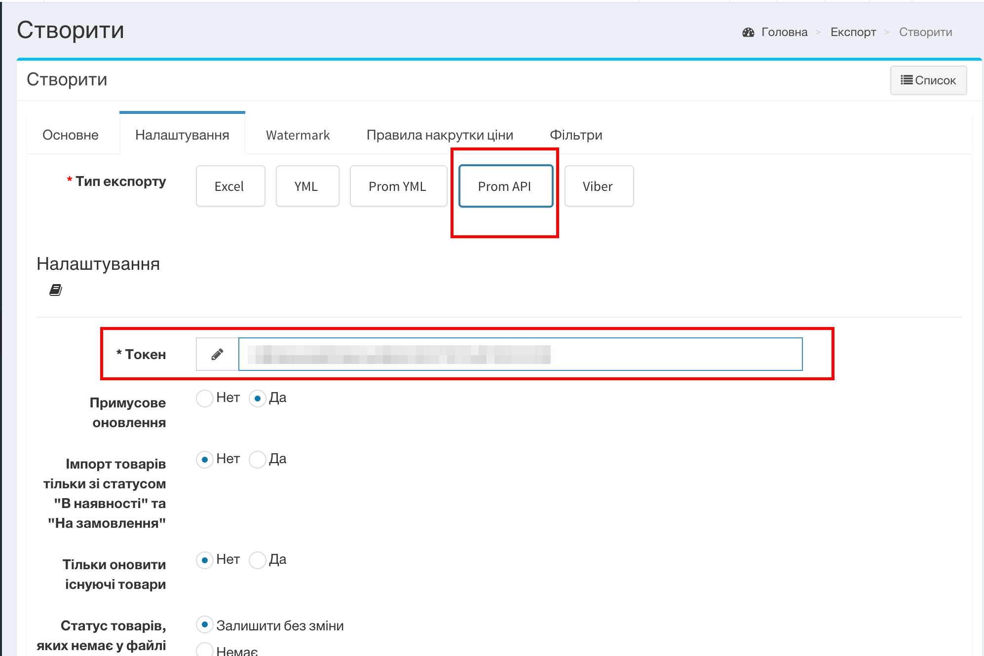This screenshot has height=656, width=984.
Task: Go to Правила накрутки ціни tab
Action: [x=440, y=135]
